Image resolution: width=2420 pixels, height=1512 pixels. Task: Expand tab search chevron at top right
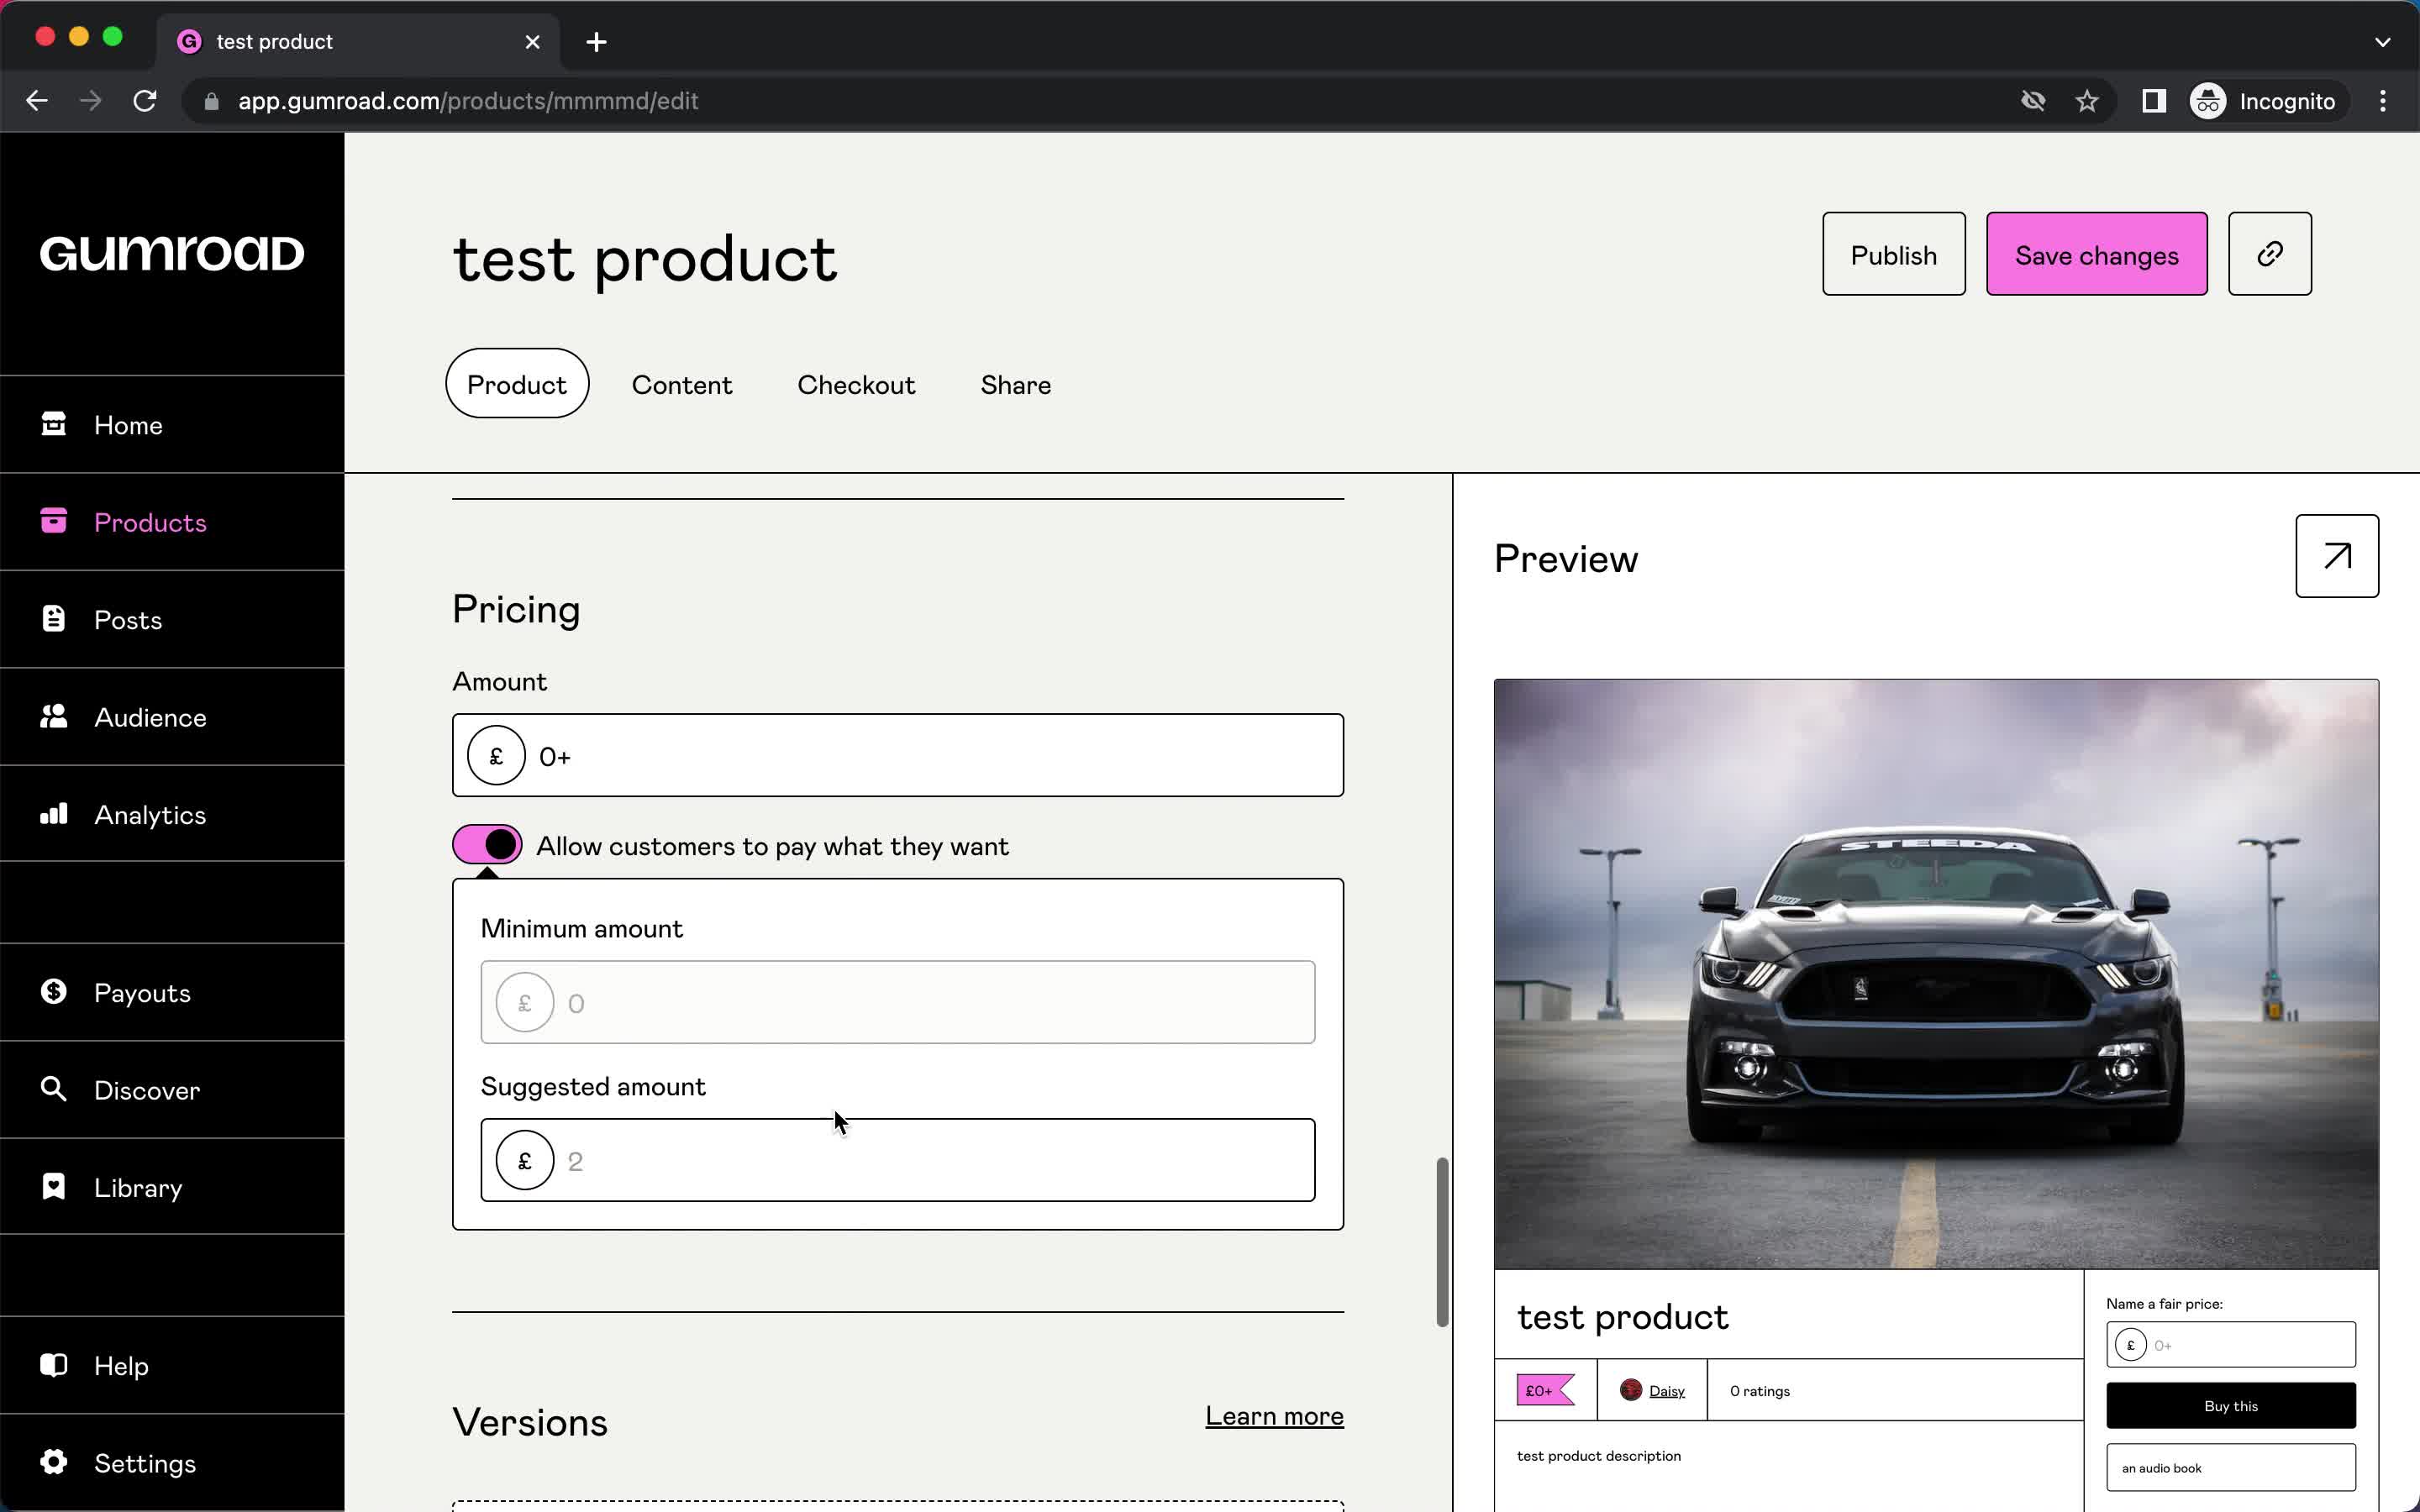(x=2382, y=42)
